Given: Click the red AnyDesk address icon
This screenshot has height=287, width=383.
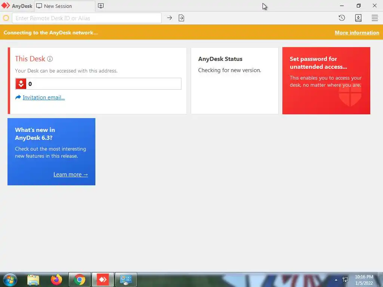Looking at the screenshot, I should click(21, 84).
